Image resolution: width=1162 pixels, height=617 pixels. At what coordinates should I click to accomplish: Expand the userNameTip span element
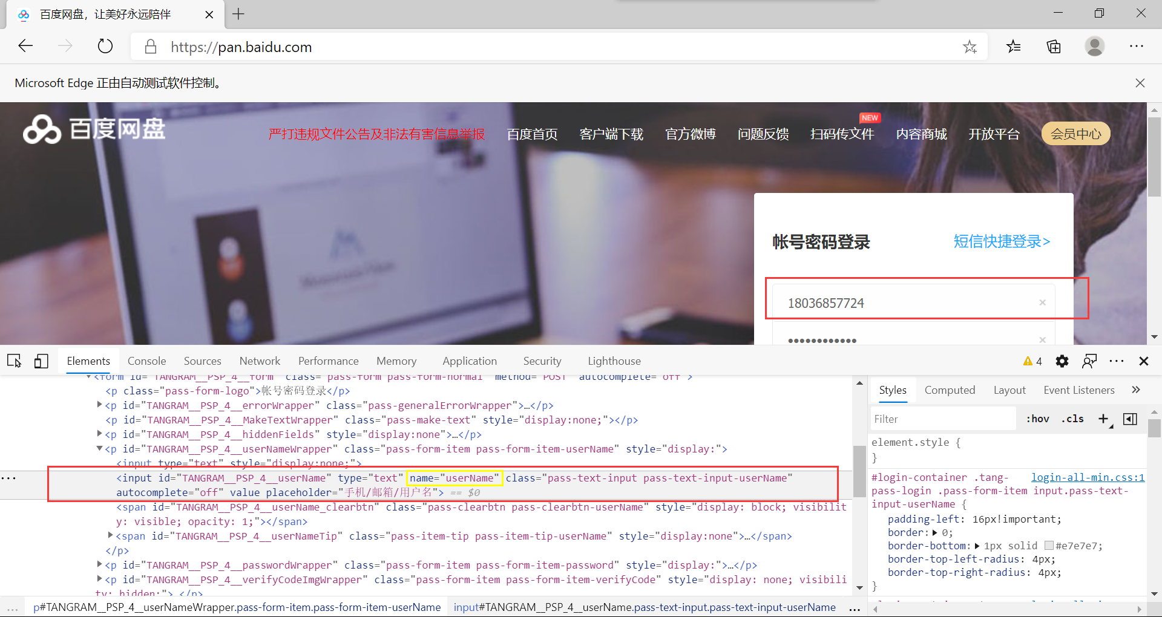[x=110, y=535]
